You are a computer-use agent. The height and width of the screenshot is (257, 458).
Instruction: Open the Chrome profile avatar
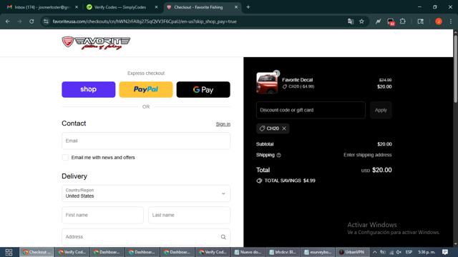click(x=439, y=21)
